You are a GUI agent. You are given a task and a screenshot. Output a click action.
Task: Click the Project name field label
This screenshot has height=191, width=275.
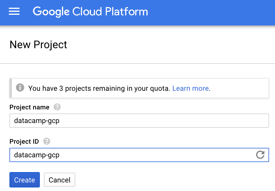[30, 107]
